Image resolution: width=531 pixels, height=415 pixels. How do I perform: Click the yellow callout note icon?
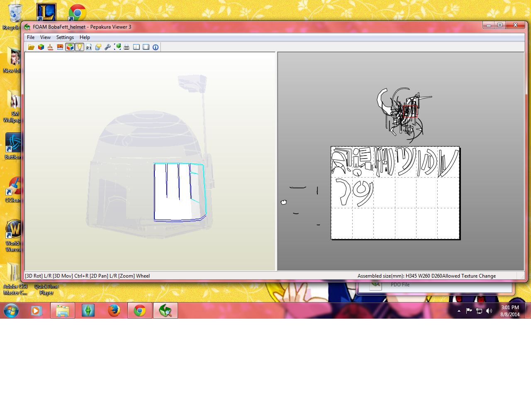(x=98, y=47)
